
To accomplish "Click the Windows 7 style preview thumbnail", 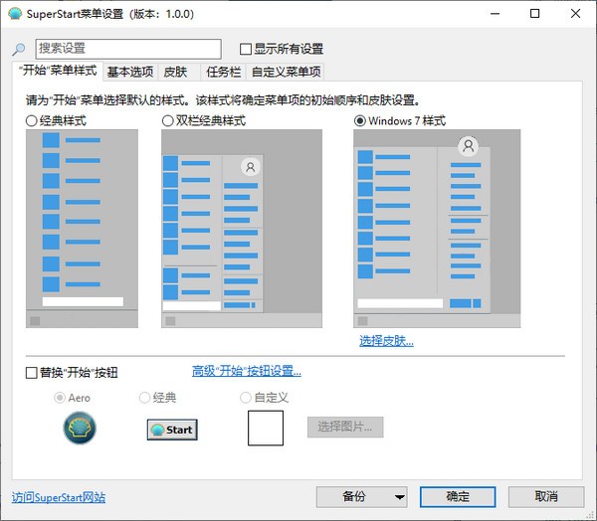I will [x=437, y=229].
